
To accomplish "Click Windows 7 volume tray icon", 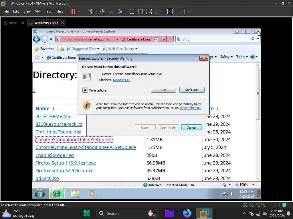I will pos(232,194).
